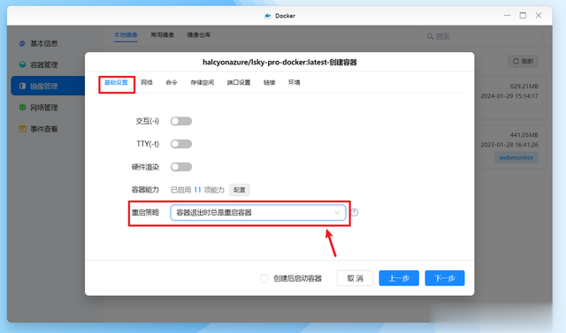Click the 2024-01-29 15:14:17 timestamp

point(509,96)
